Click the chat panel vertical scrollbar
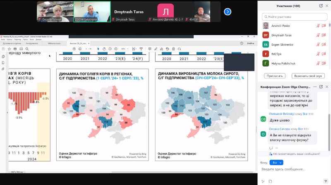The image size is (331, 185). click(329, 132)
